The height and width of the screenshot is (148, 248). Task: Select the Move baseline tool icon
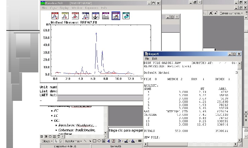click(55, 16)
